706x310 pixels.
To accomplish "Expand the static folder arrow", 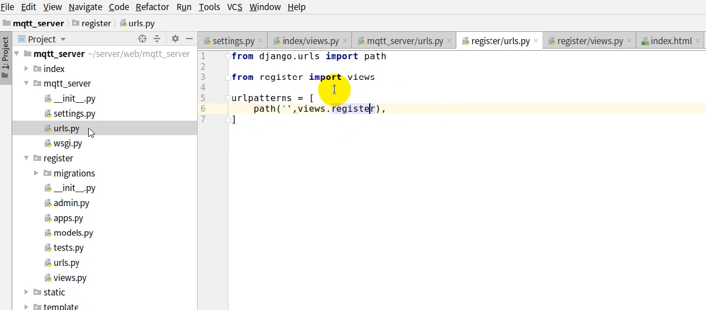I will point(26,292).
